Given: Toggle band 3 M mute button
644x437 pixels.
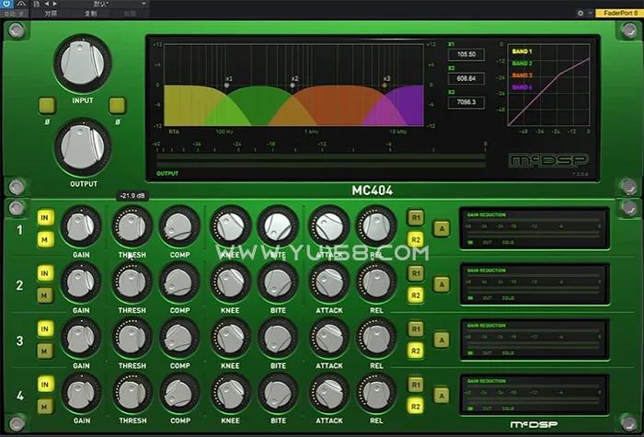Looking at the screenshot, I should [45, 351].
